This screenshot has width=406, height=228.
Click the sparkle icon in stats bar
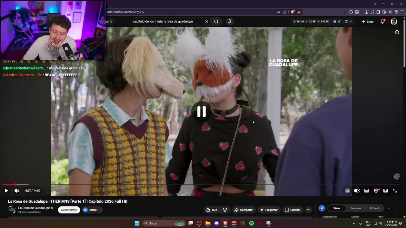(x=350, y=22)
